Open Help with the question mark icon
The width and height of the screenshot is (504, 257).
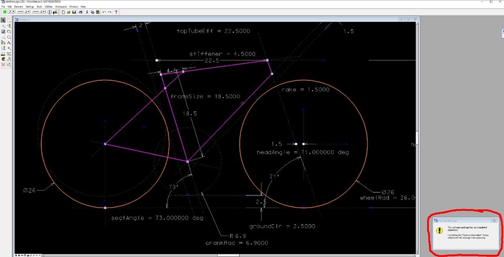click(116, 12)
